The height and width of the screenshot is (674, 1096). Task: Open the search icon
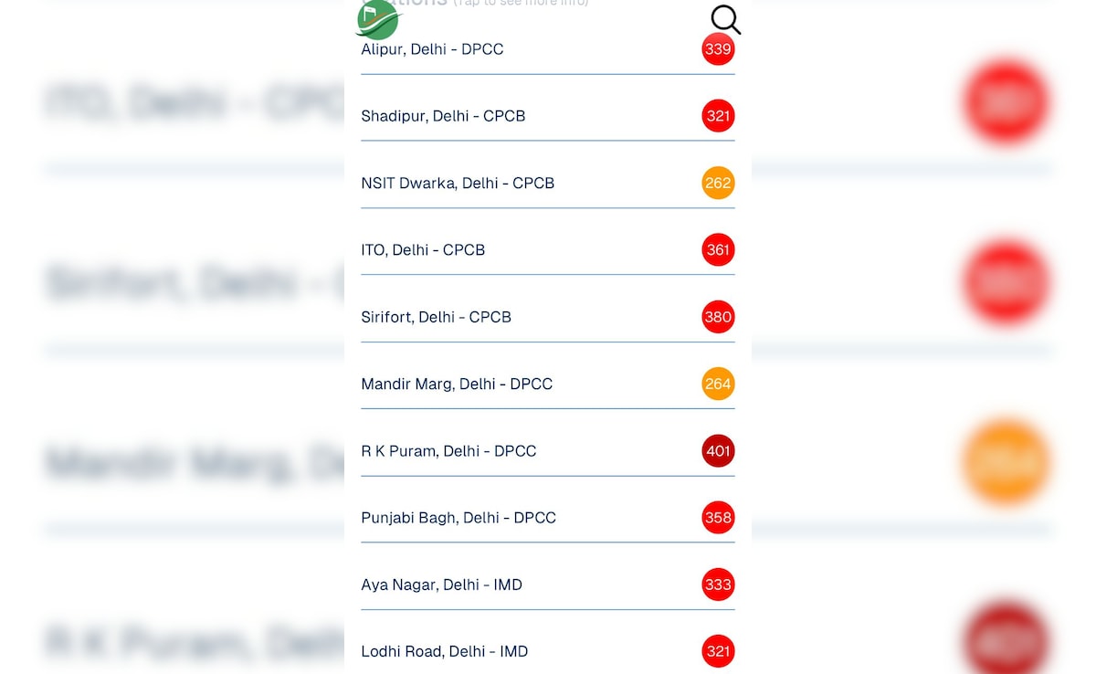point(725,19)
